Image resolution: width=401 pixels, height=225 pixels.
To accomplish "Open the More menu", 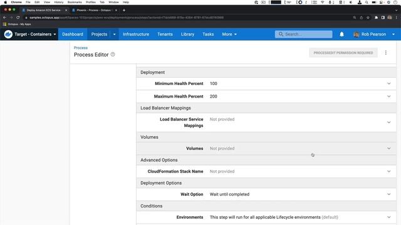I will (x=229, y=34).
